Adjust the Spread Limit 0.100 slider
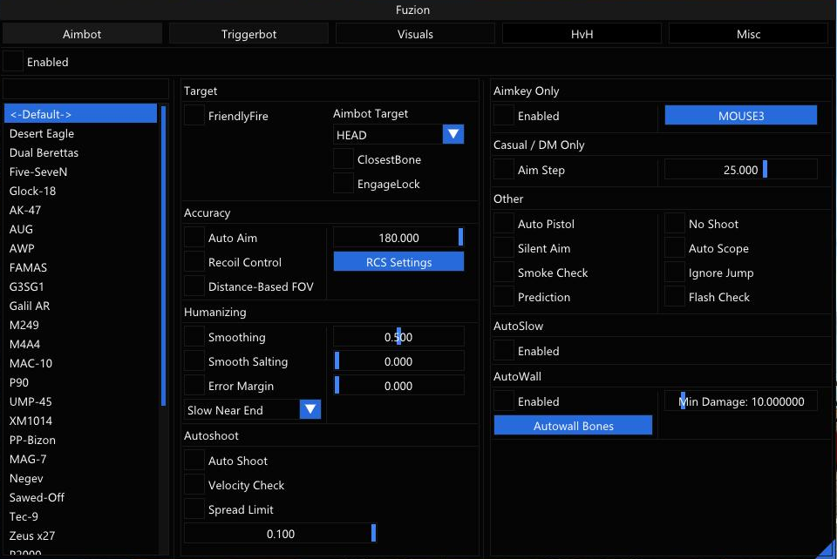837x559 pixels. pyautogui.click(x=280, y=534)
